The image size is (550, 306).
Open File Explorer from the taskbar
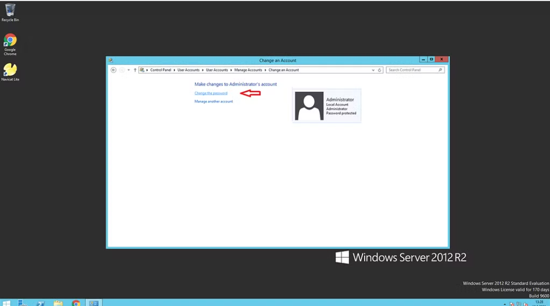[58, 303]
